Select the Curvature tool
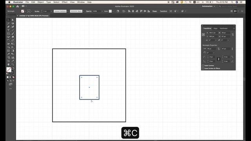The image size is (251, 141). [13, 27]
